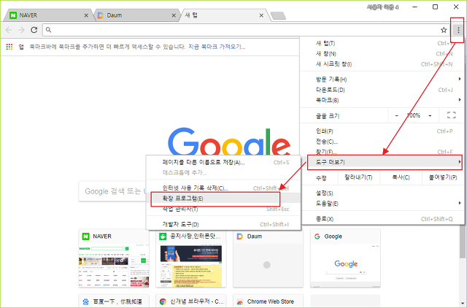The width and height of the screenshot is (467, 308).
Task: Select 인터넷 사용 기록 삭제(C)...
Action: pos(223,188)
